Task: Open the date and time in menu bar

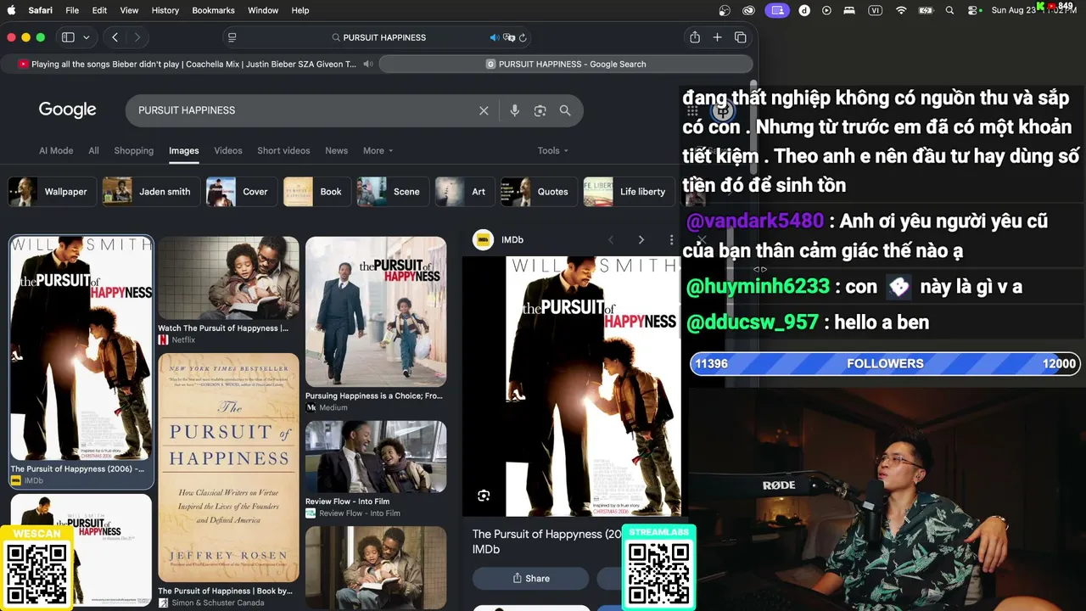Action: point(1033,10)
